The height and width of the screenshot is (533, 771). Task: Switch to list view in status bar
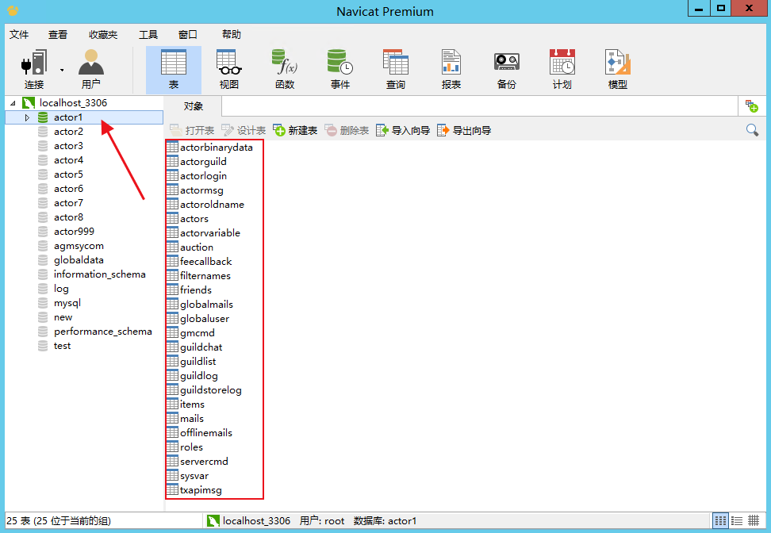click(721, 521)
